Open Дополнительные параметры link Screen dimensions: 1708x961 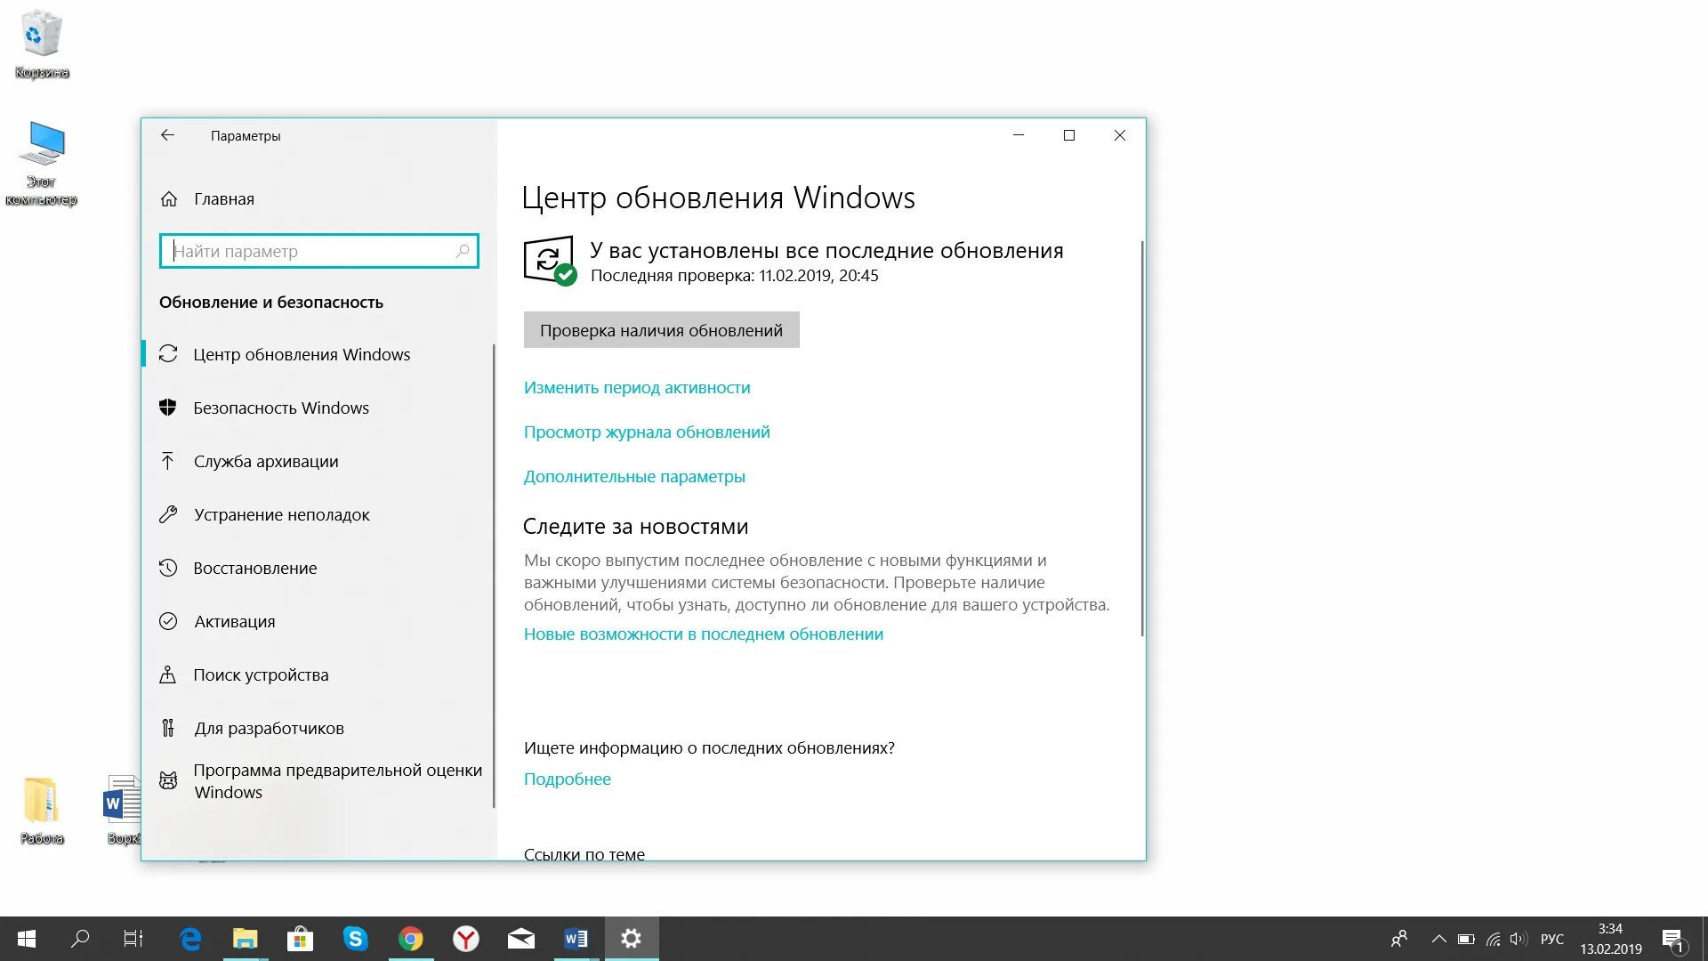coord(634,476)
